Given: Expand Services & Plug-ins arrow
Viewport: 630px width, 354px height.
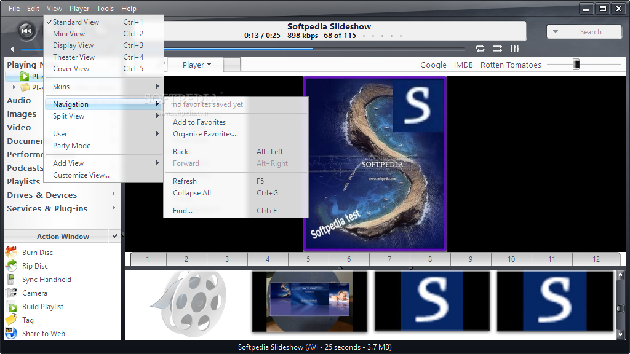Looking at the screenshot, I should coord(114,208).
